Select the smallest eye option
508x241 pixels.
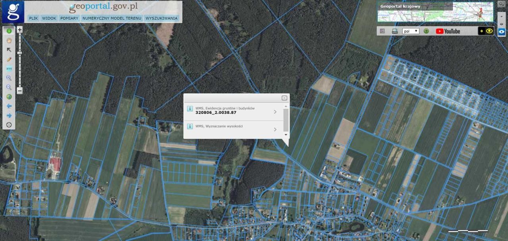click(x=501, y=17)
